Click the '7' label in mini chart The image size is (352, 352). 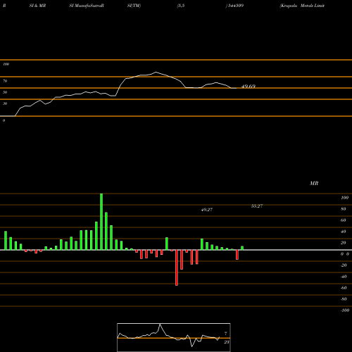click(x=226, y=334)
